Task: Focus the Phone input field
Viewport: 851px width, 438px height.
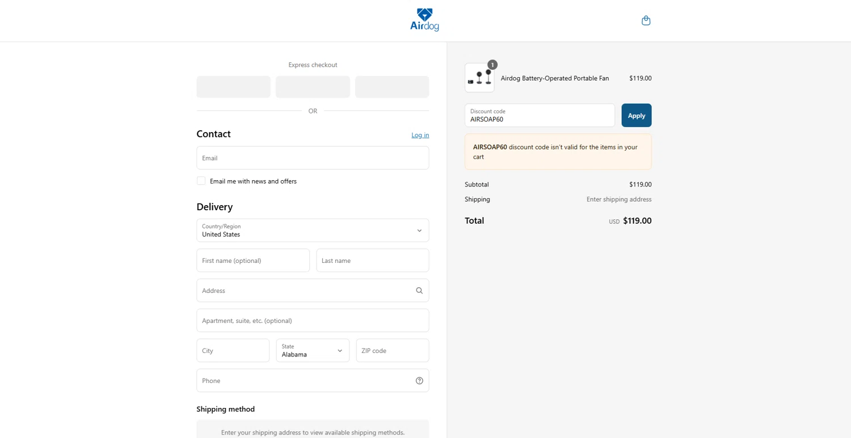Action: [x=304, y=381]
